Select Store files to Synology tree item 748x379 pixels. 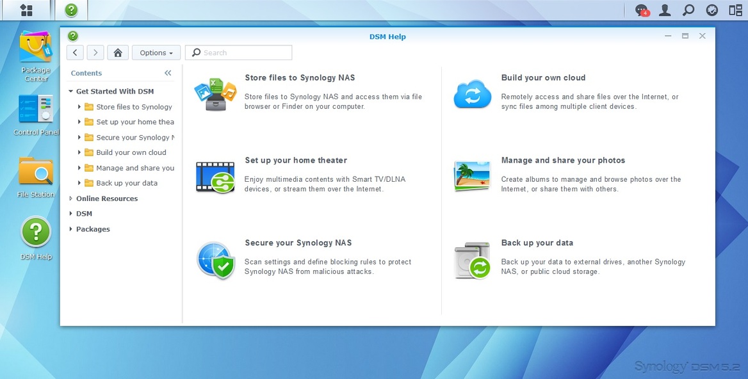[134, 107]
